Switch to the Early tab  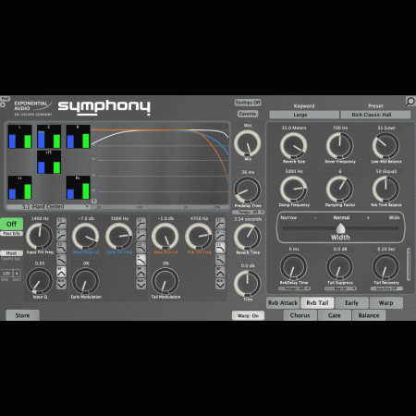(x=351, y=303)
